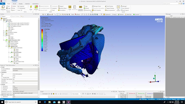Click Copy in the ribbon

tap(8, 8)
